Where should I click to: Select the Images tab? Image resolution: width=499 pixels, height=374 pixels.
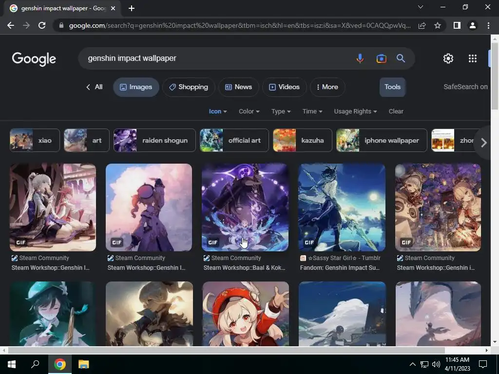pyautogui.click(x=136, y=87)
